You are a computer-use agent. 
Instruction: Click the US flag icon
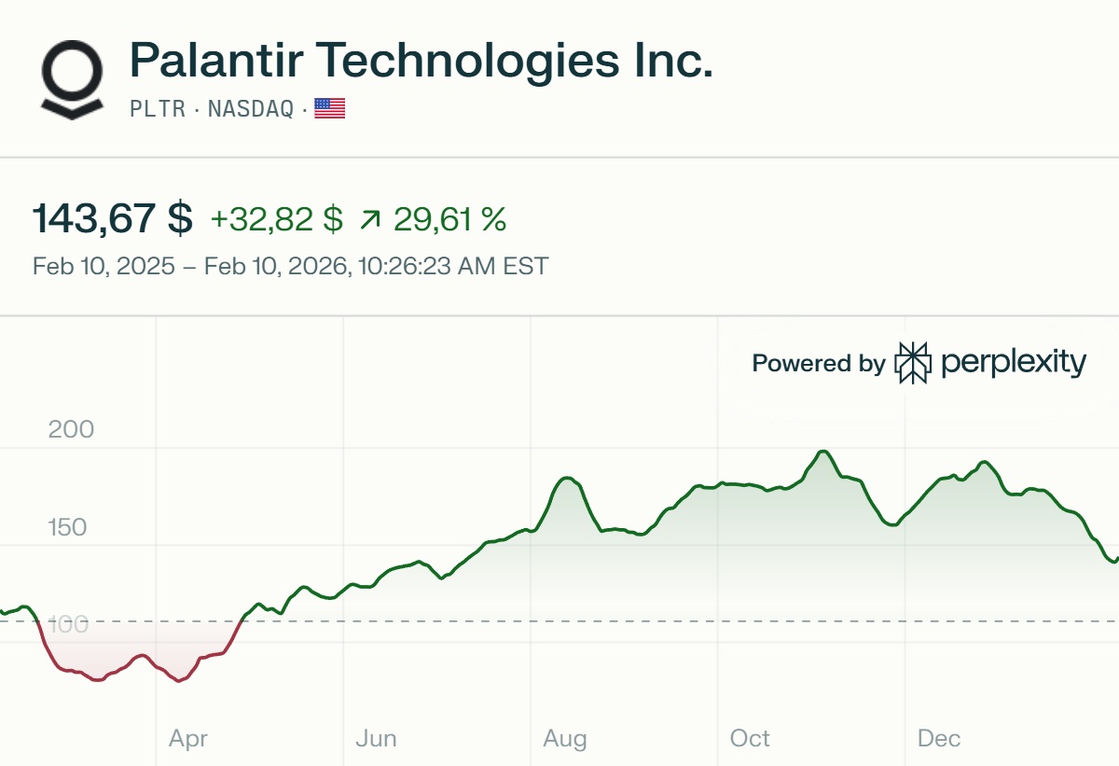(329, 109)
